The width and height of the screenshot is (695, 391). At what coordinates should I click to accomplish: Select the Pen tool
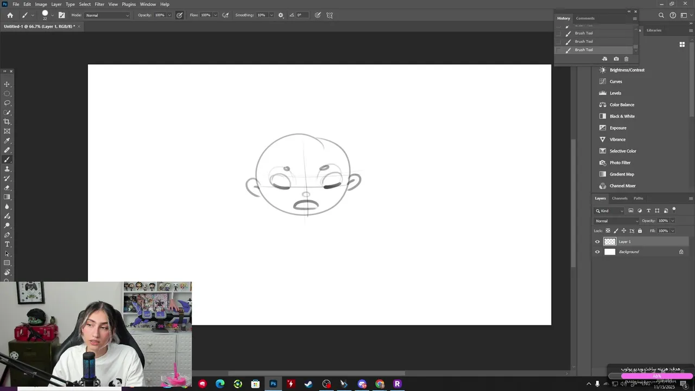(x=7, y=235)
